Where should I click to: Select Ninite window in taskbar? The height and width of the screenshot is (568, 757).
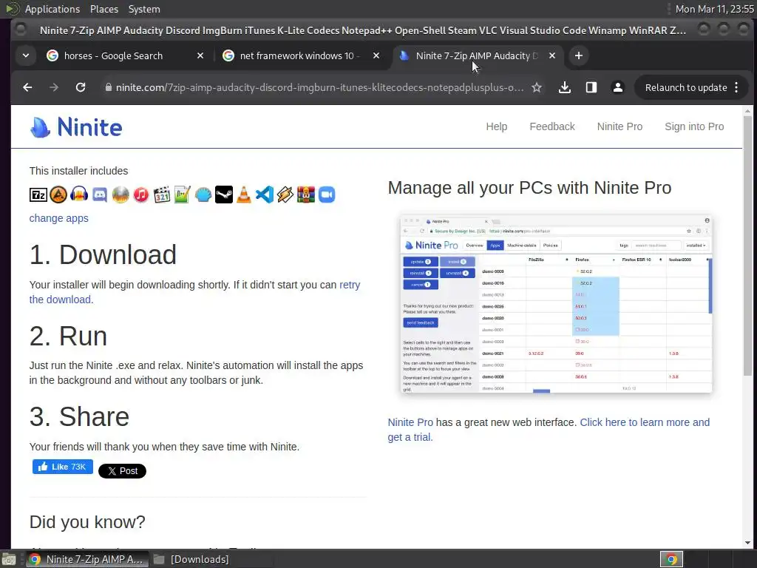point(86,559)
